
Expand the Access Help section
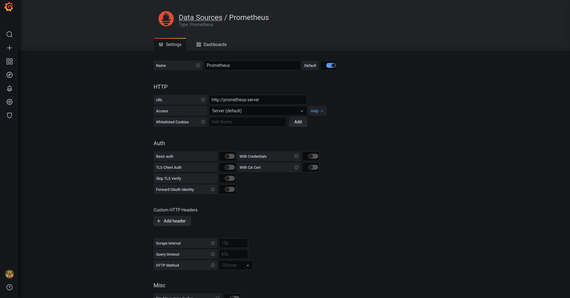point(317,111)
